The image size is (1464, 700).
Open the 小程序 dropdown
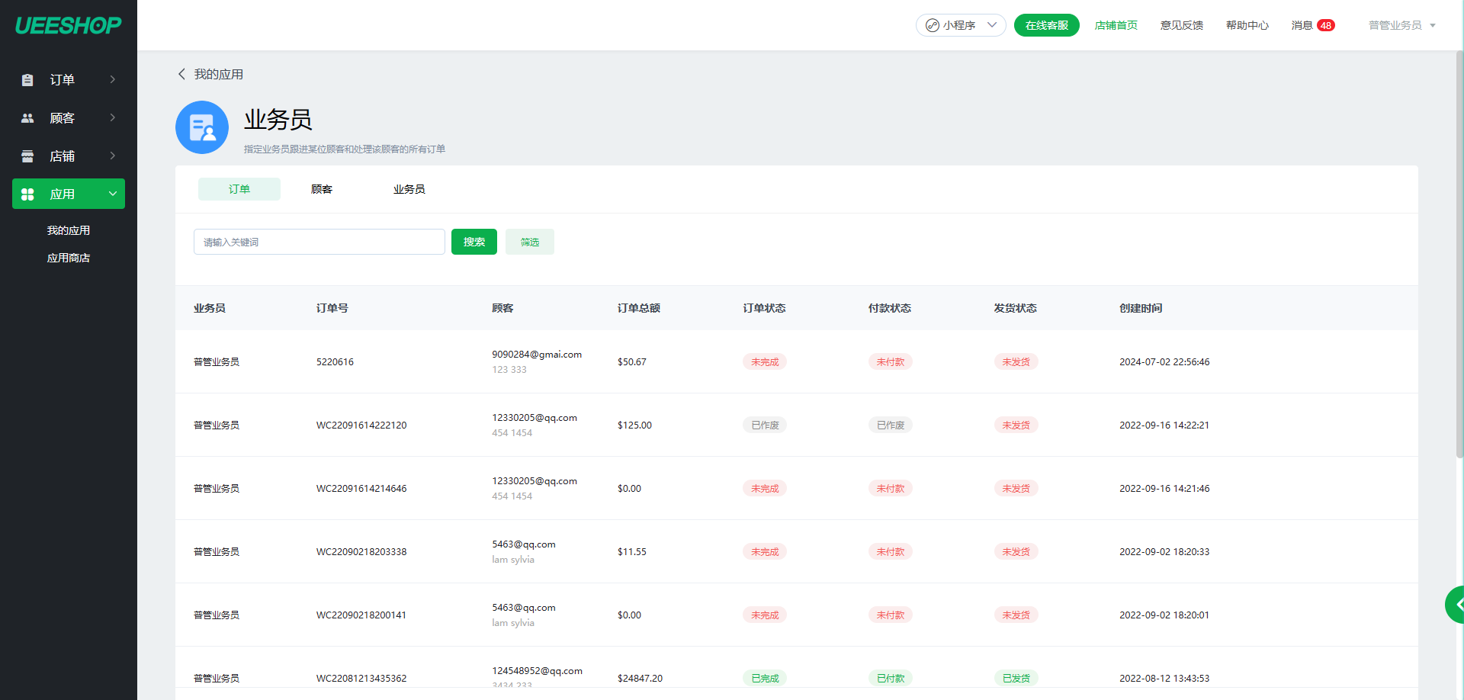(x=961, y=25)
